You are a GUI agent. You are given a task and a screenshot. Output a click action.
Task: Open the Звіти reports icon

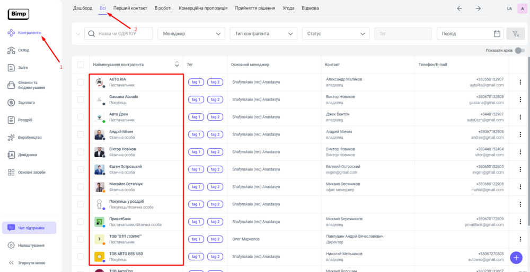[x=11, y=68]
